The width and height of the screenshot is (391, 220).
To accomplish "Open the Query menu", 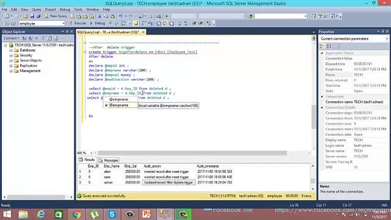I will pyautogui.click(x=37, y=9).
